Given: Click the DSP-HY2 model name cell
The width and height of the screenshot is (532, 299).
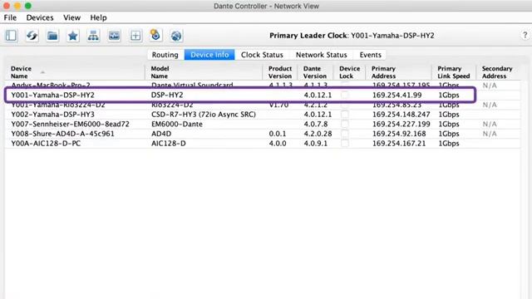Looking at the screenshot, I should 167,96.
